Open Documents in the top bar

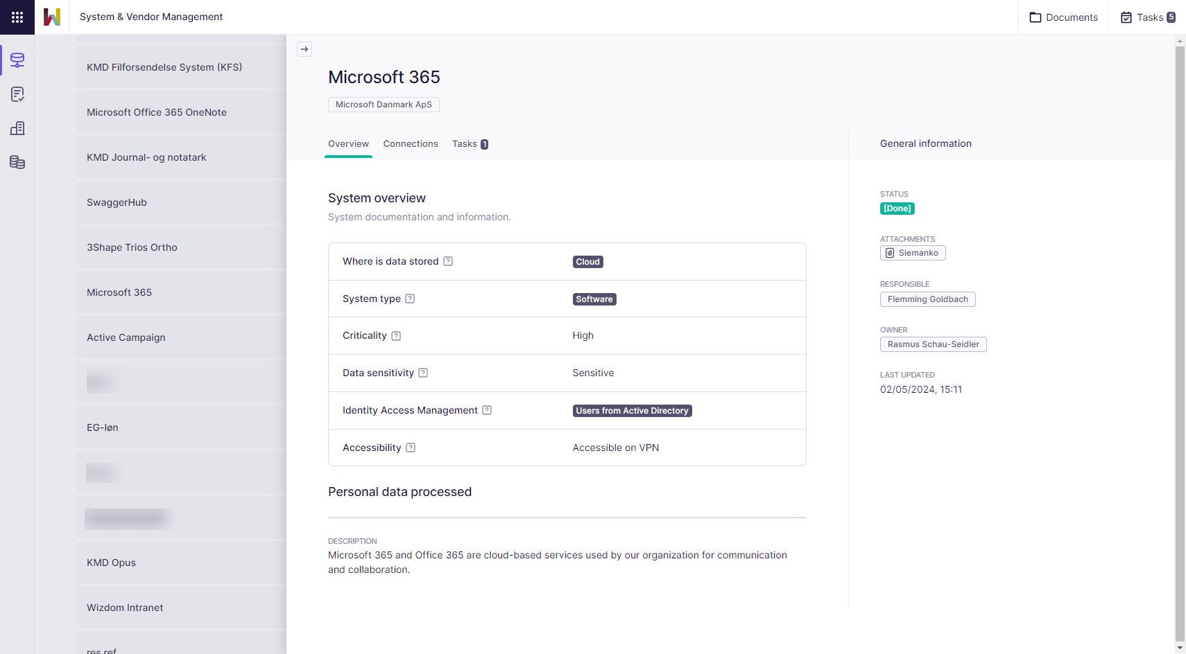(x=1063, y=17)
